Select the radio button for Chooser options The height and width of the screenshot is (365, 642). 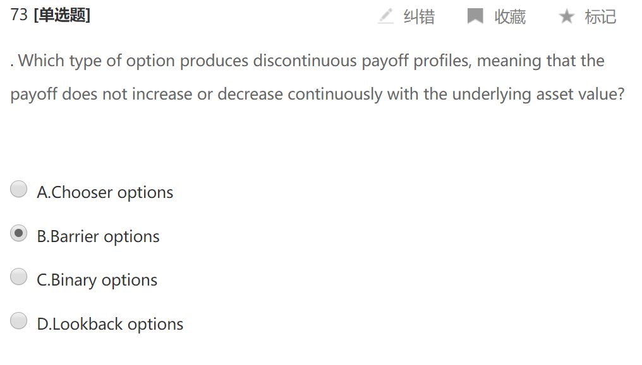[x=19, y=189]
